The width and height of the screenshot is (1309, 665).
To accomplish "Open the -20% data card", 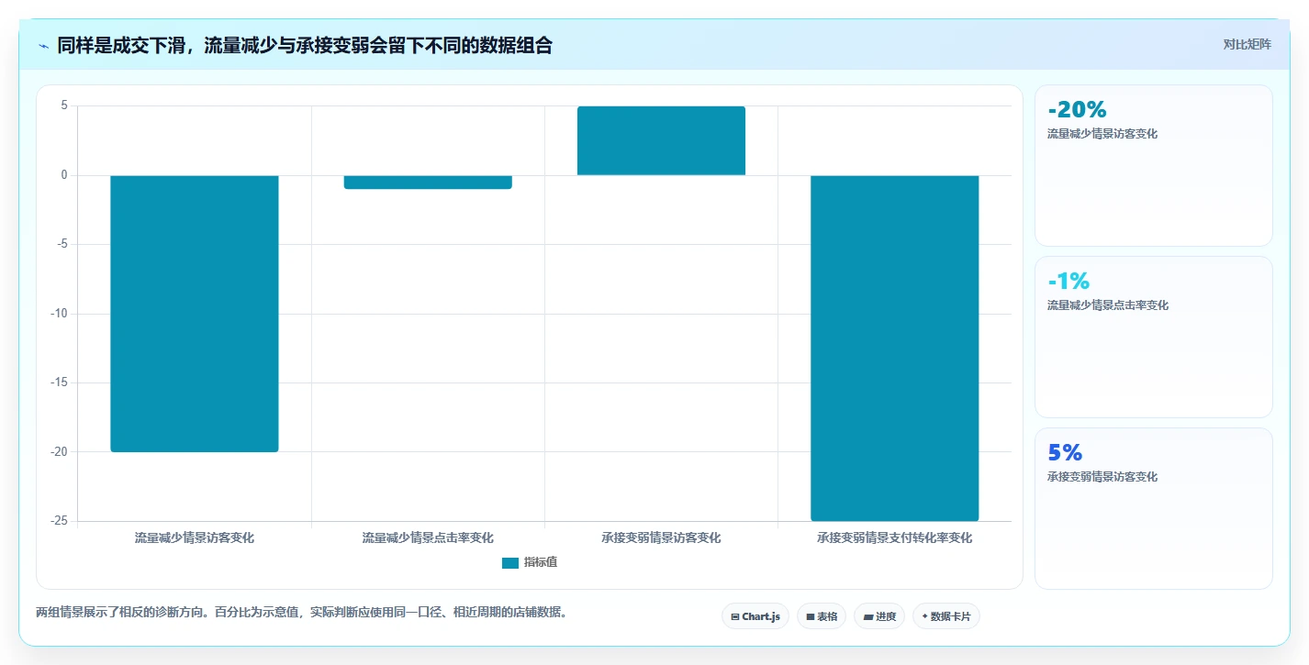I will (x=1154, y=166).
